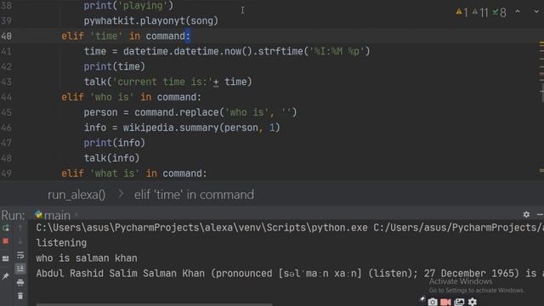
Task: Open screen recorder settings gear
Action: tap(473, 302)
